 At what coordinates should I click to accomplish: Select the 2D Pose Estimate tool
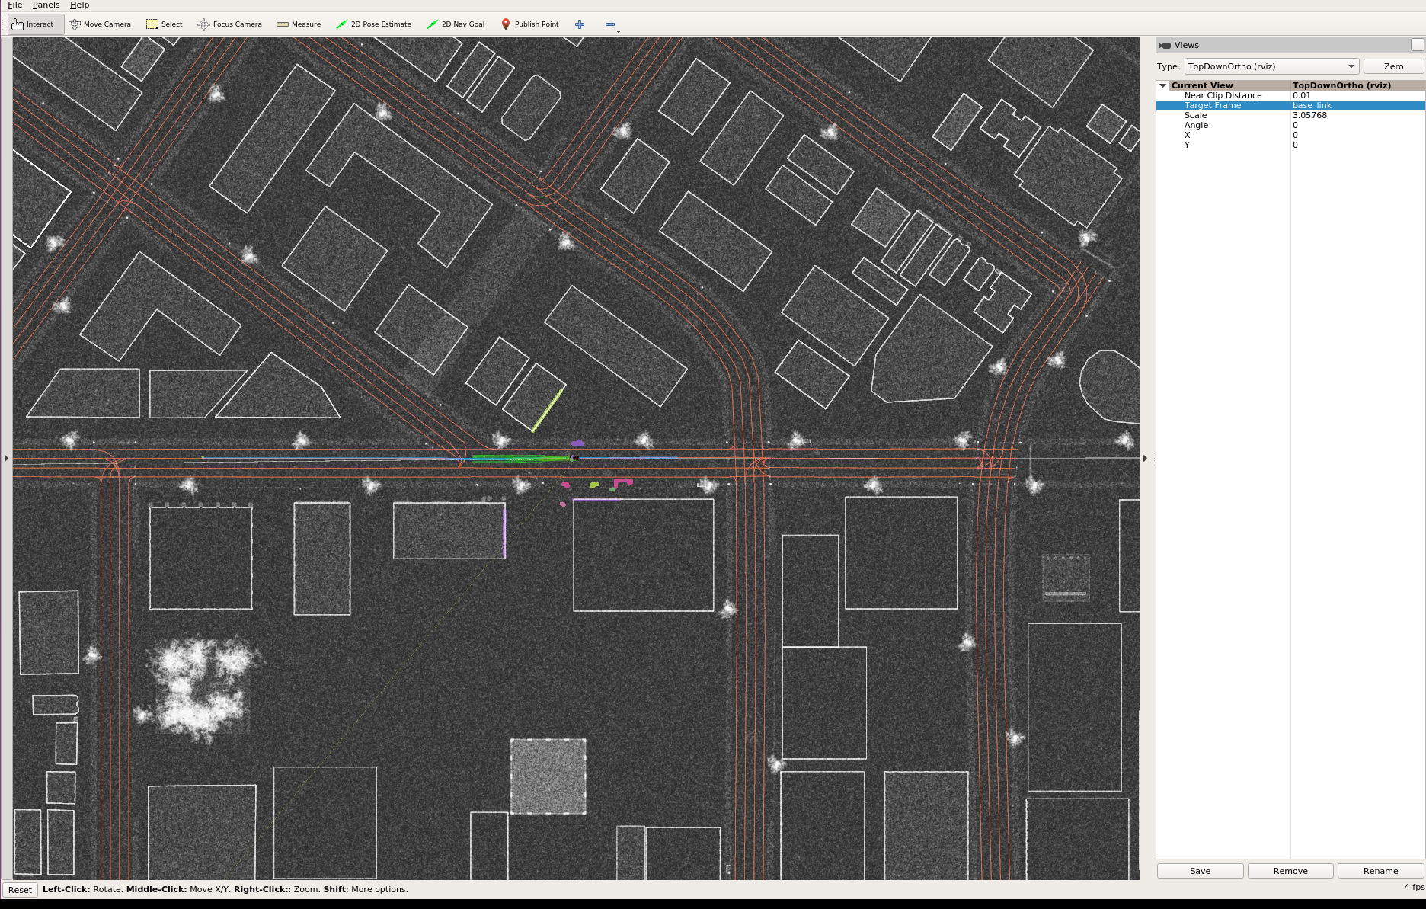tap(374, 24)
